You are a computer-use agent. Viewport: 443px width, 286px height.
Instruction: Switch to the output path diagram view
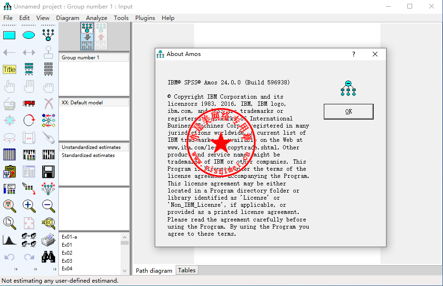pos(101,36)
